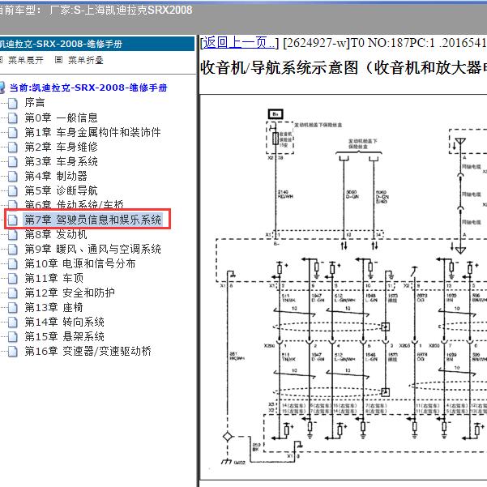Image resolution: width=487 pixels, height=487 pixels.
Task: Click the page icon beside 第11章 车顶
Action: (x=13, y=278)
